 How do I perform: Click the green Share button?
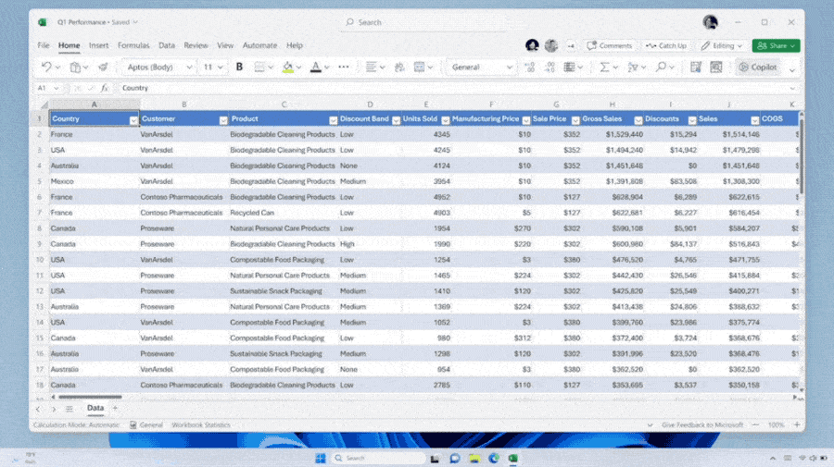(776, 45)
